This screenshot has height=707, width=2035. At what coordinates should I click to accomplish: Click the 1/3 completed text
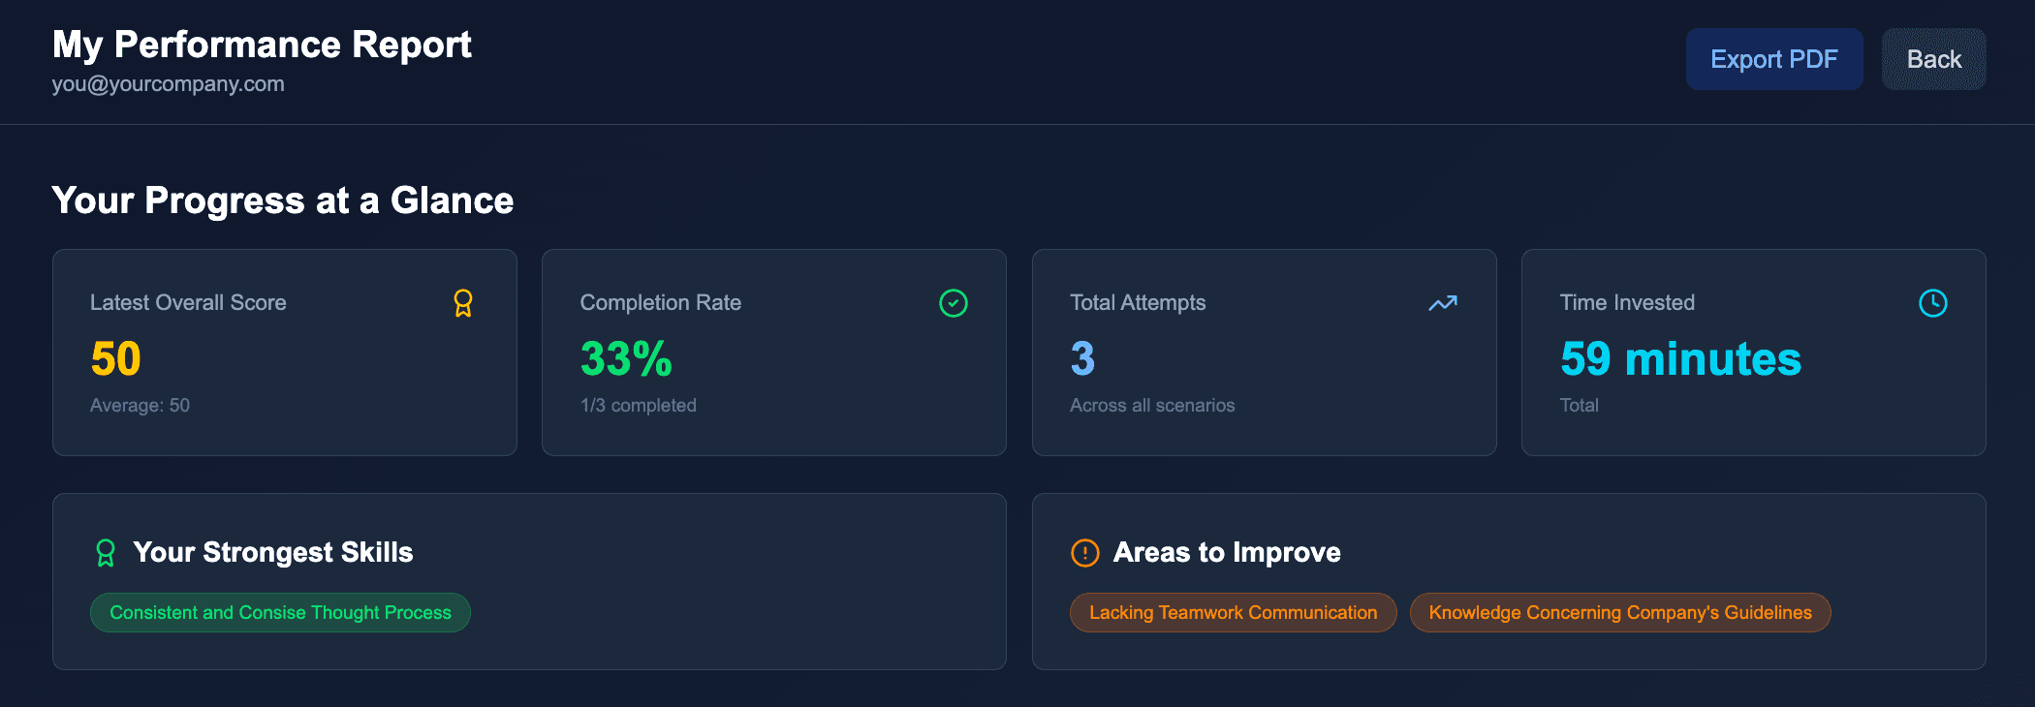tap(639, 405)
